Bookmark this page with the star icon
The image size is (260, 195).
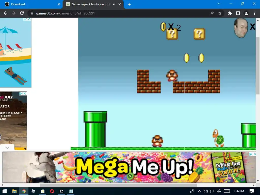point(220,13)
